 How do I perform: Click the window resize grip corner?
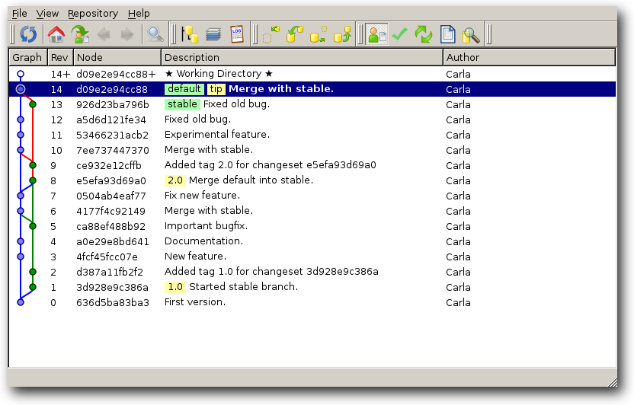coord(612,381)
